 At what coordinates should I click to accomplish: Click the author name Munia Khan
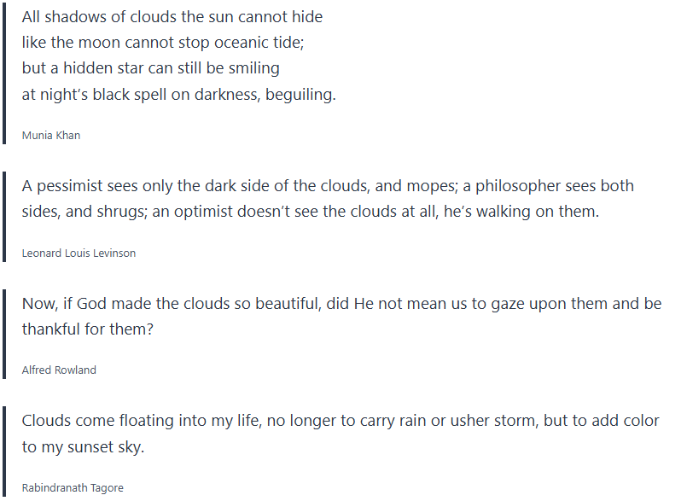pyautogui.click(x=51, y=135)
